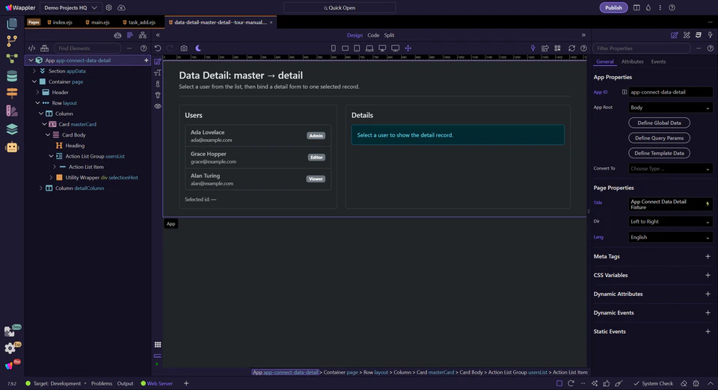Image resolution: width=718 pixels, height=390 pixels.
Task: Open the Routing signpost icon
Action: click(x=12, y=93)
